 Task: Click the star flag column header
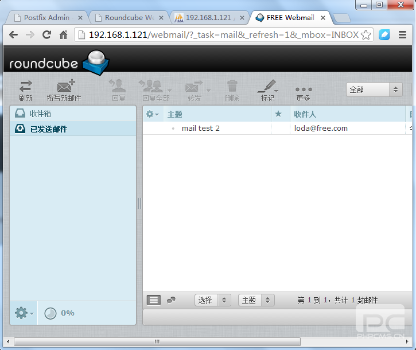[x=278, y=114]
